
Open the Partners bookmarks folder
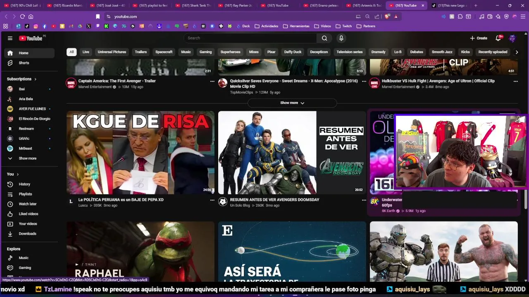tap(366, 26)
